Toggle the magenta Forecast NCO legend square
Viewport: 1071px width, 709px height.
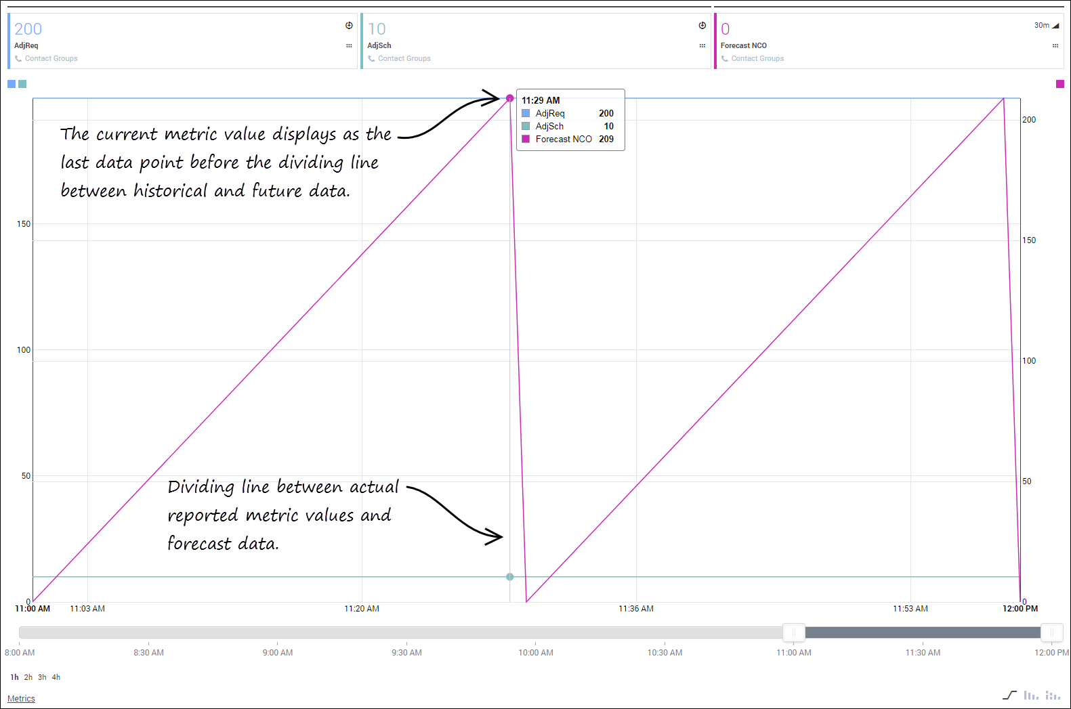(1060, 84)
